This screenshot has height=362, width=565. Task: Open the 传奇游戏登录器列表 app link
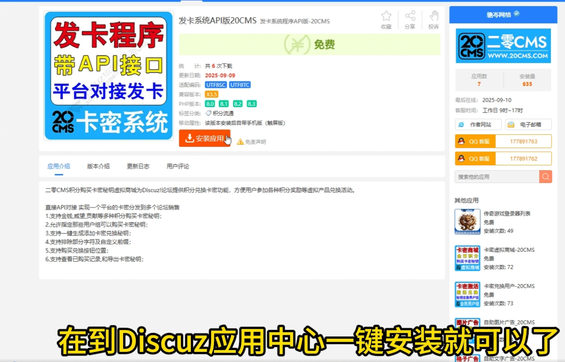click(507, 213)
